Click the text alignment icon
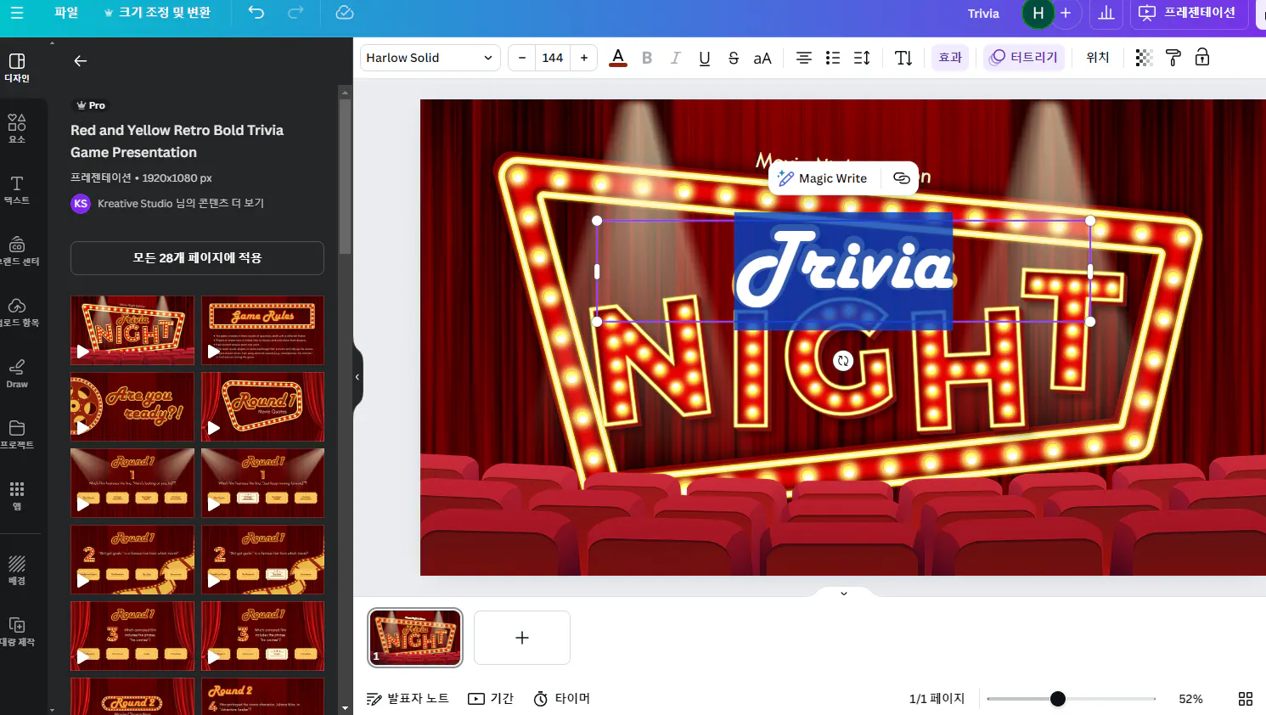This screenshot has width=1266, height=715. pos(803,58)
